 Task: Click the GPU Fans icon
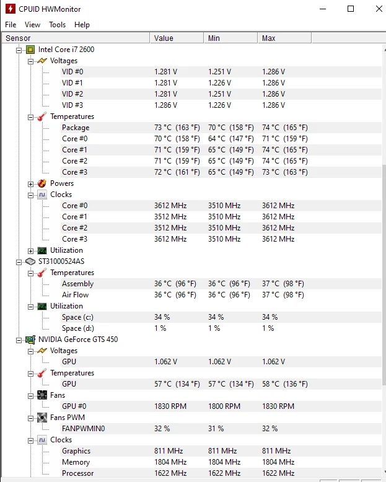(x=42, y=395)
